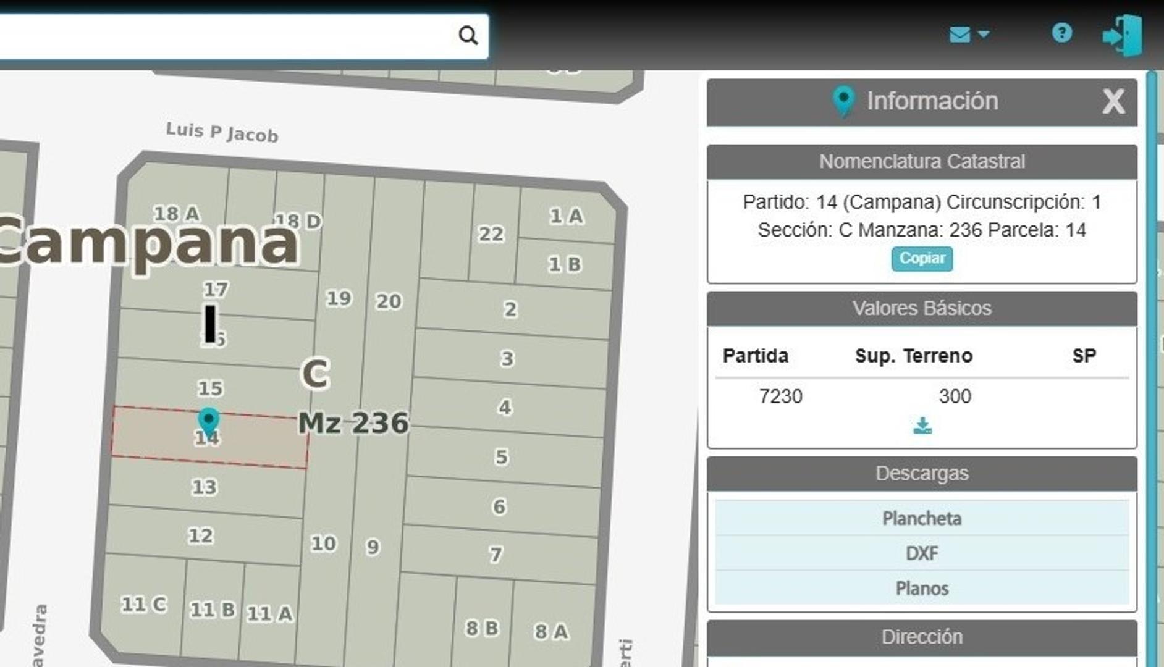The height and width of the screenshot is (667, 1164).
Task: Download the Plancheta document
Action: (921, 519)
